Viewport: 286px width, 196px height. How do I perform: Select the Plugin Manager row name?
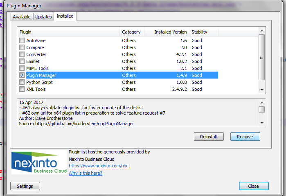pos(41,75)
